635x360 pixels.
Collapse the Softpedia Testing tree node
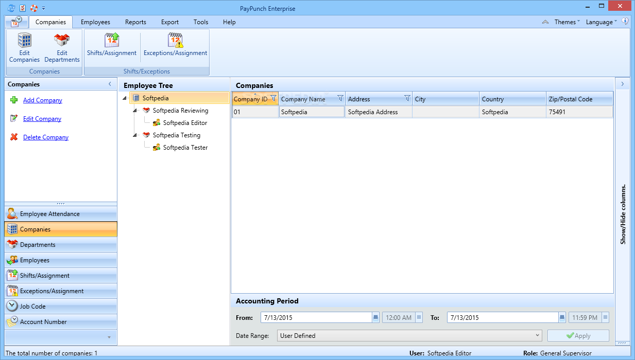click(134, 135)
